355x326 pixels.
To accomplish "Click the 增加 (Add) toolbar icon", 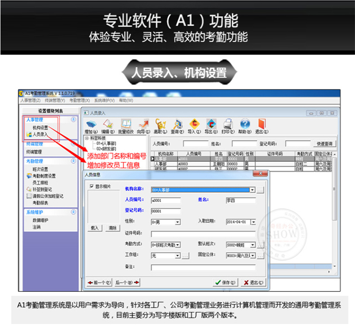I will click(x=91, y=126).
